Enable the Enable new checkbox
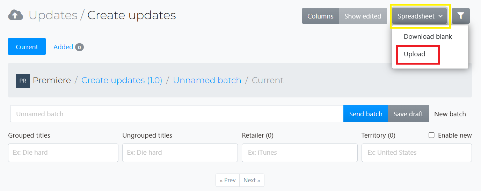Screen dimensions: 481x191 [431, 135]
